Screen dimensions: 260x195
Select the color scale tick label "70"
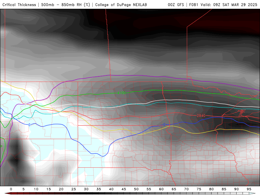tap(186, 189)
